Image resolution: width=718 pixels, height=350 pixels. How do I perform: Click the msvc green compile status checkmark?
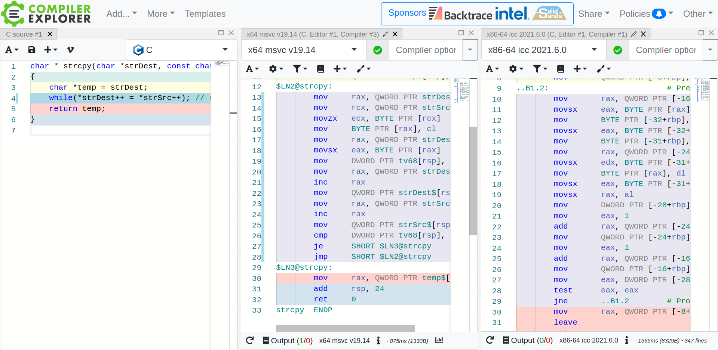[x=378, y=50]
